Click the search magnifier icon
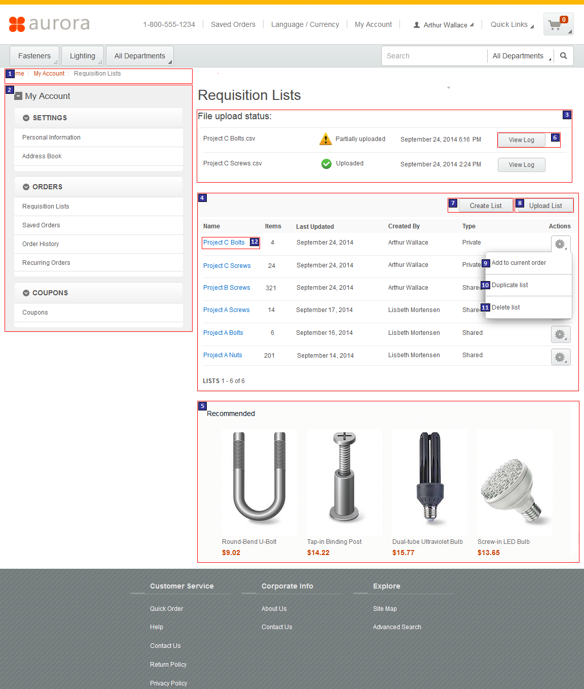Screen dimensions: 584x689 coord(563,56)
